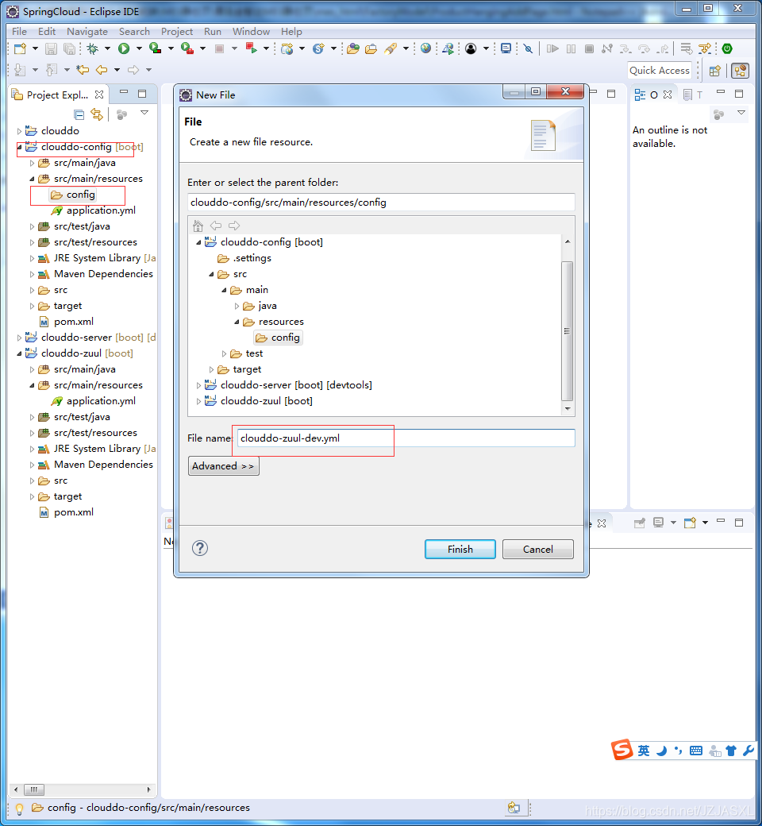This screenshot has height=826, width=762.
Task: Click the globe web browser icon
Action: 425,48
